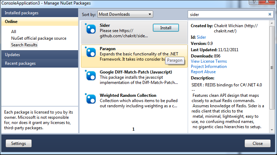Close the window with the title bar X

coord(267,2)
